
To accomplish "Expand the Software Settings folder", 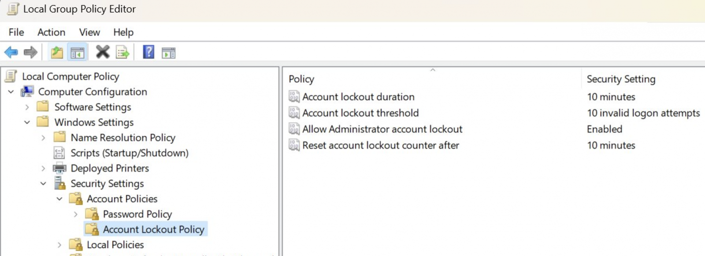I will tap(27, 107).
